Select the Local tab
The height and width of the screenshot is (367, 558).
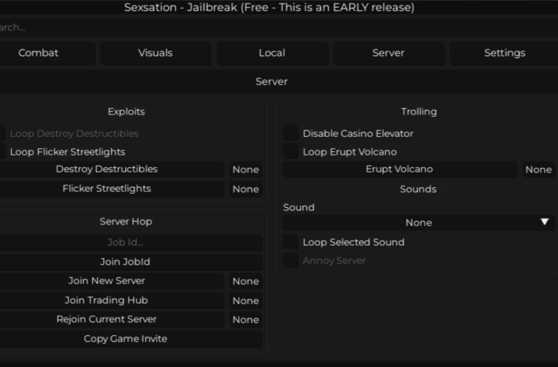272,53
